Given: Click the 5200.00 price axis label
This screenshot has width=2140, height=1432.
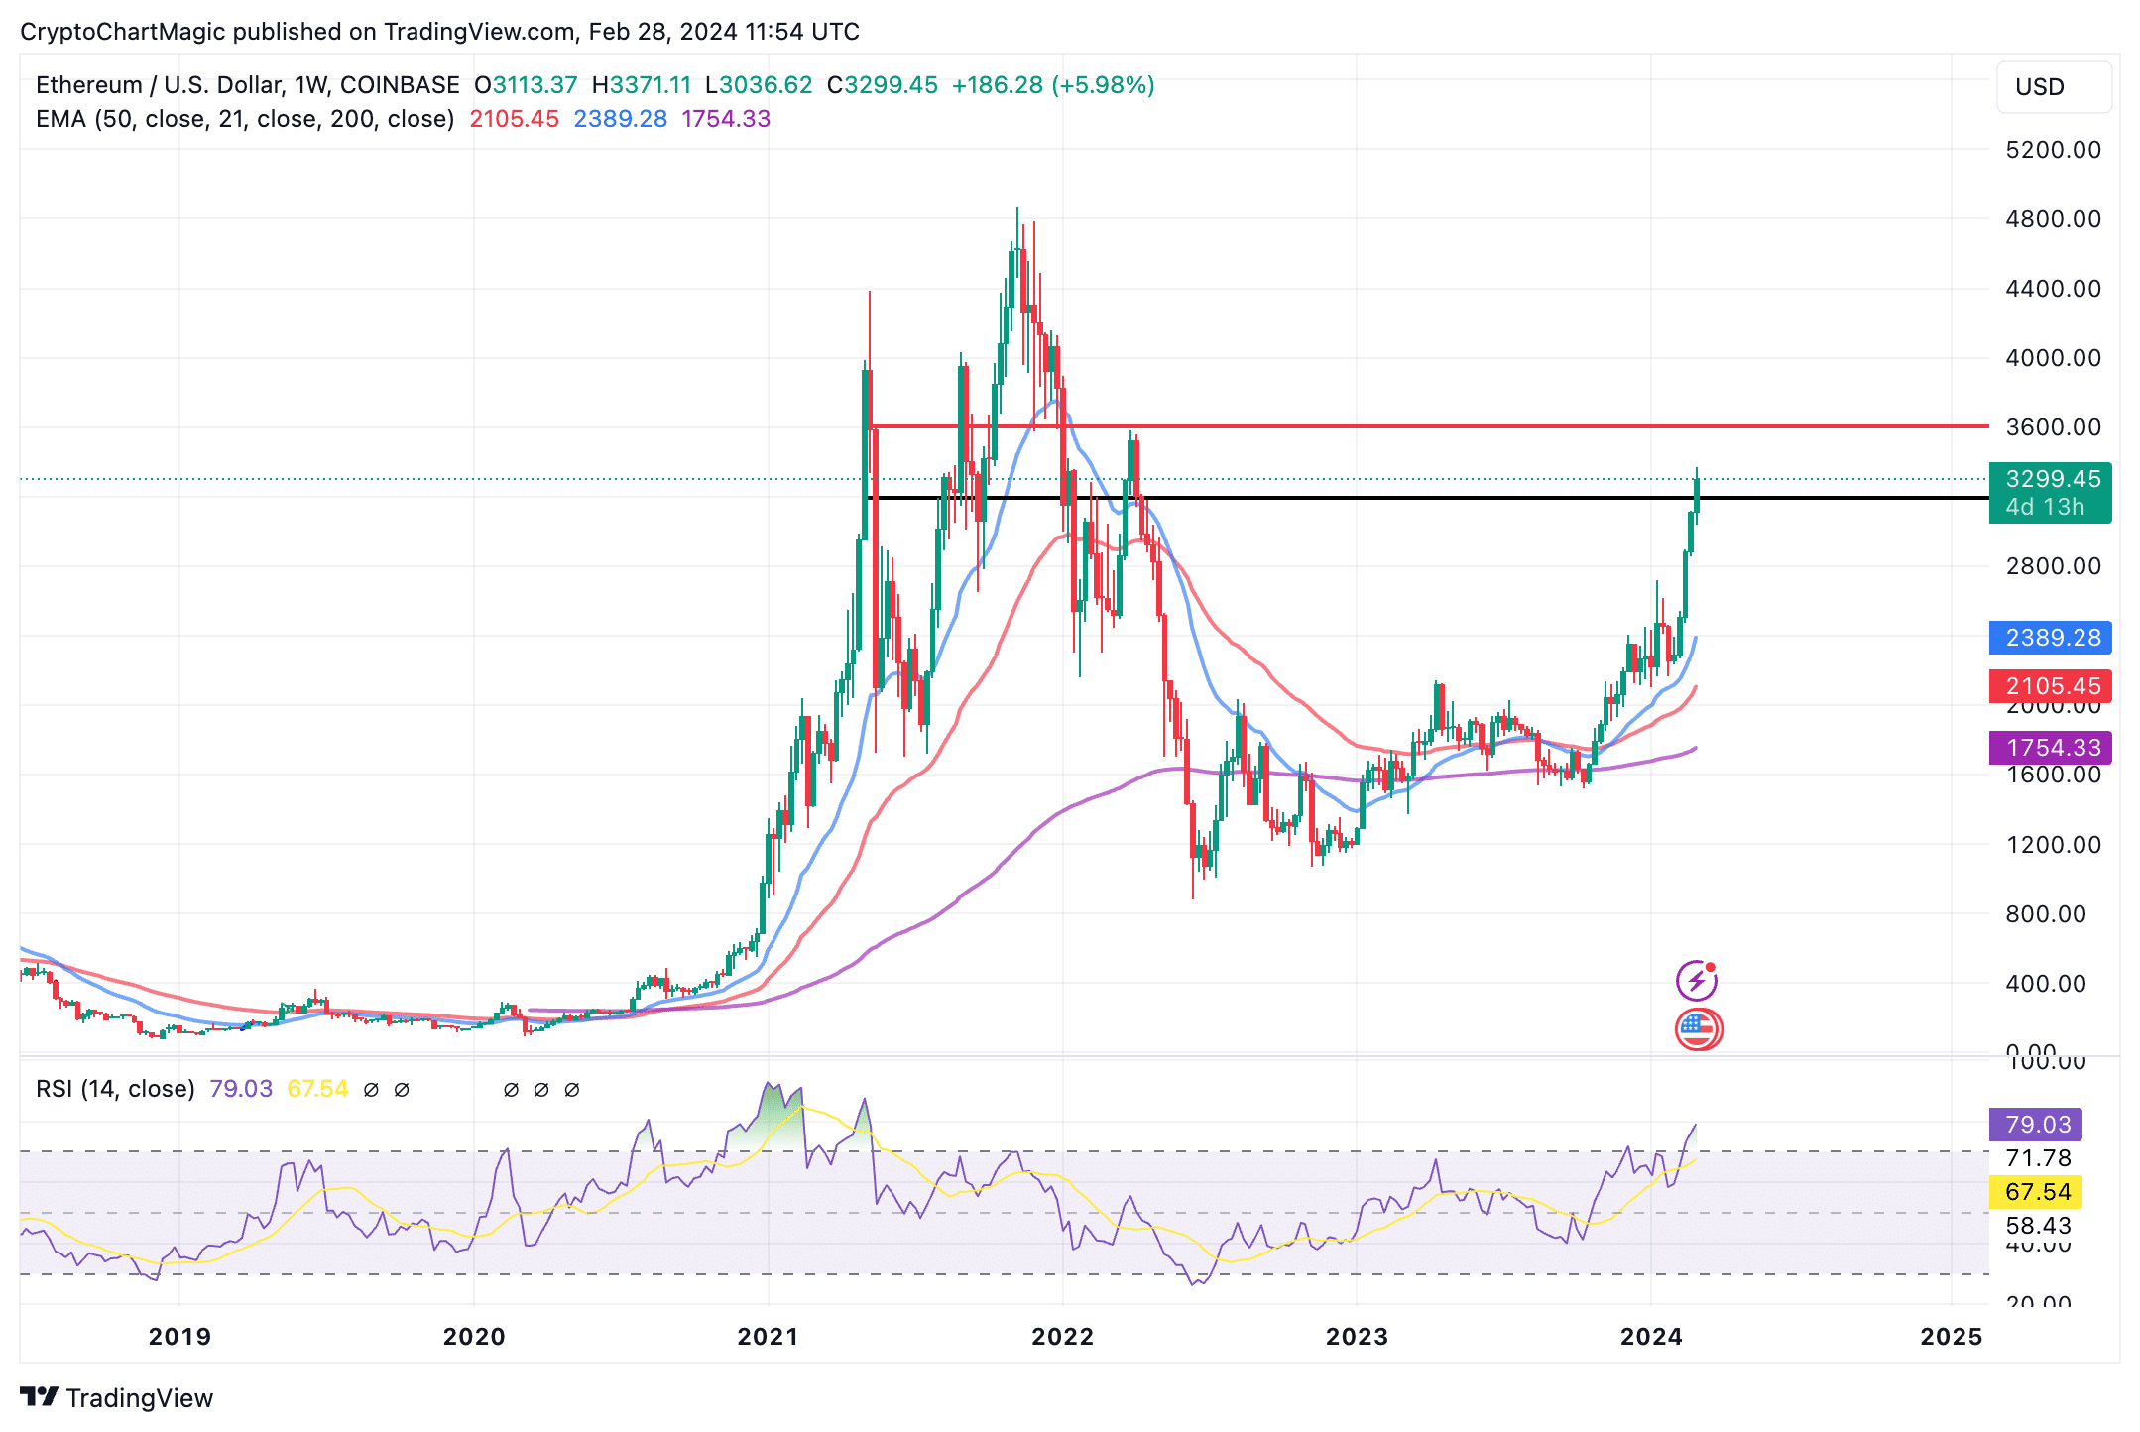Looking at the screenshot, I should pyautogui.click(x=2053, y=150).
